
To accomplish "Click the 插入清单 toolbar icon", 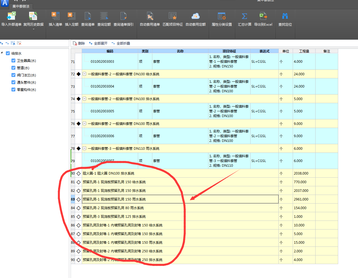I will [x=56, y=16].
